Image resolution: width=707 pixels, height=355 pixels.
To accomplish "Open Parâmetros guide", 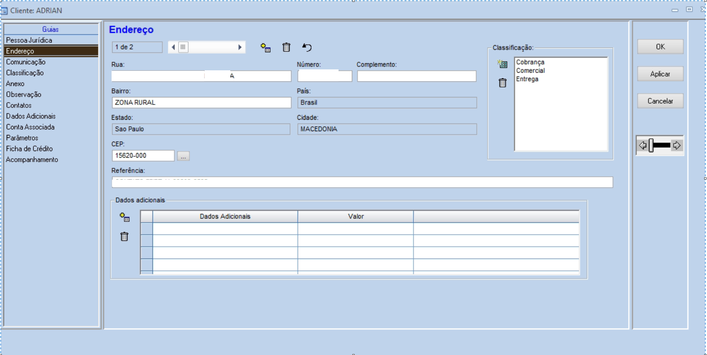I will pyautogui.click(x=51, y=138).
